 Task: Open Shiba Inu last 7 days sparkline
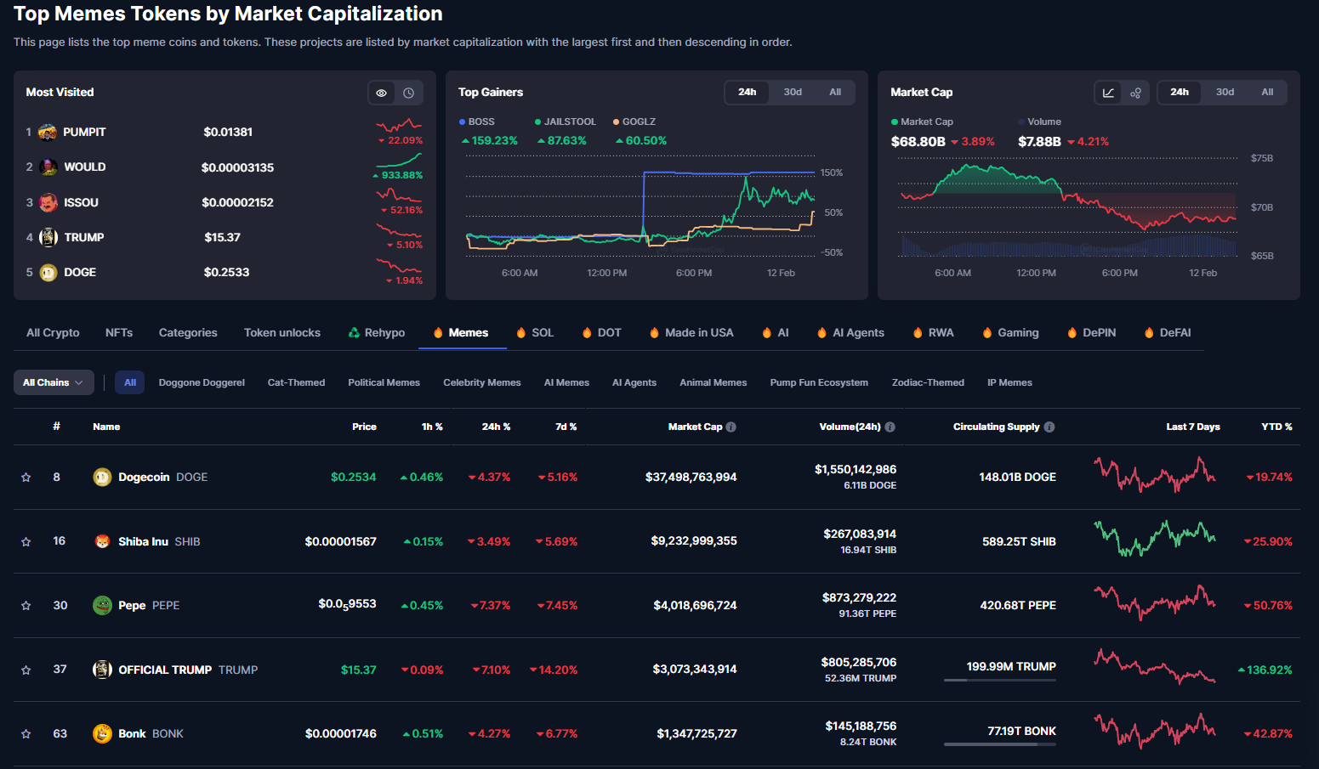[x=1155, y=539]
